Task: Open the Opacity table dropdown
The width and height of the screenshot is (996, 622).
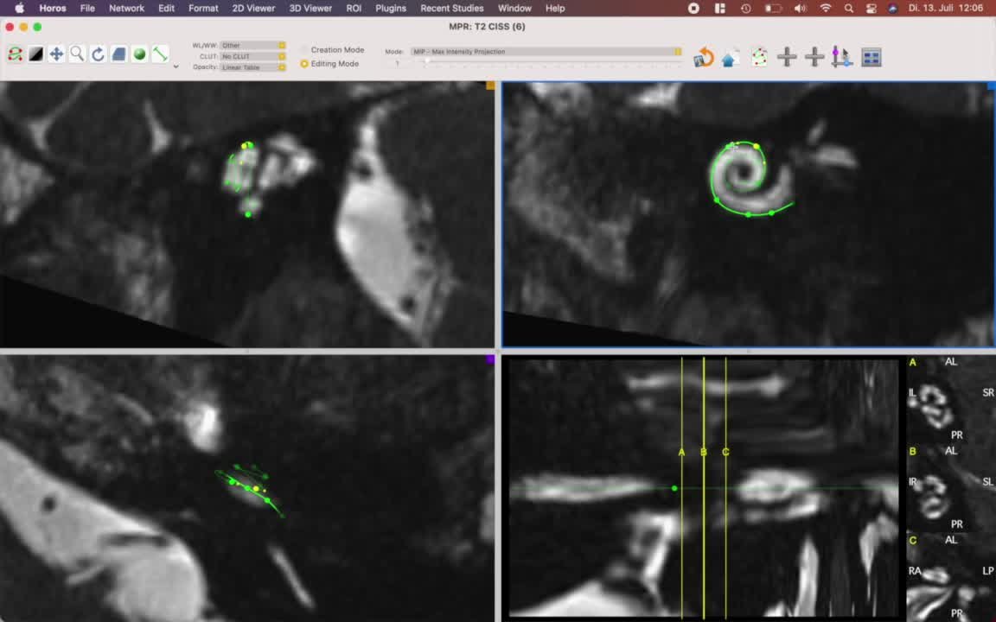Action: pos(252,67)
